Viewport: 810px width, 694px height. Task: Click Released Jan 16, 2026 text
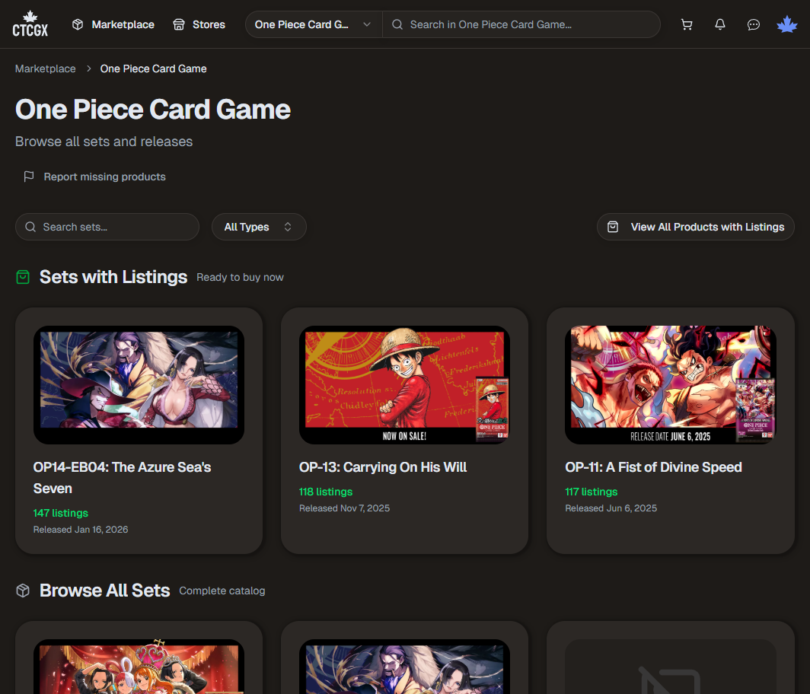pos(81,530)
